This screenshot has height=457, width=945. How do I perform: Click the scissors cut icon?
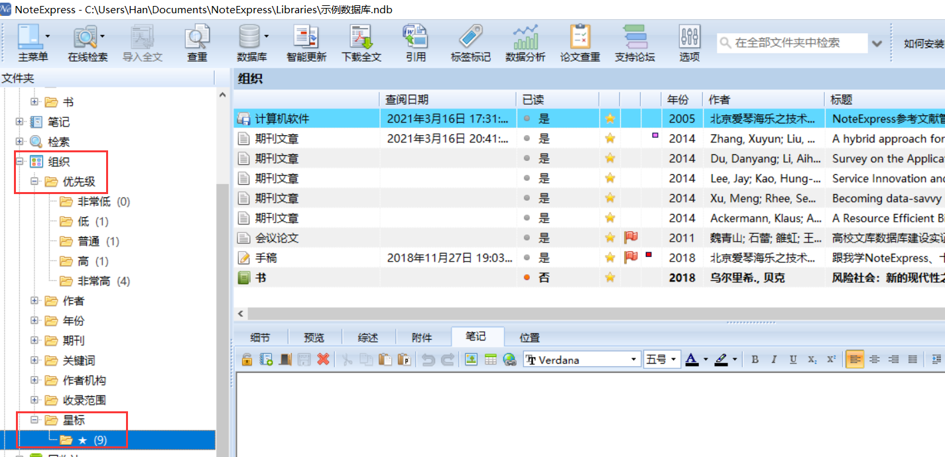click(x=346, y=360)
